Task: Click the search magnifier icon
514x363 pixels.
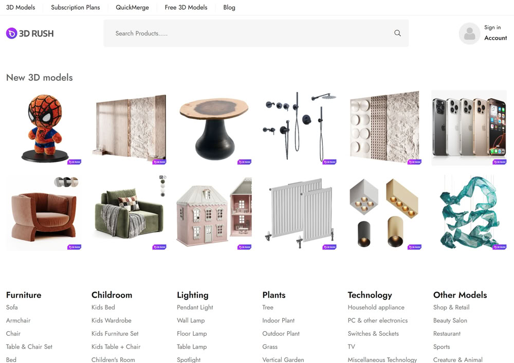Action: point(397,33)
